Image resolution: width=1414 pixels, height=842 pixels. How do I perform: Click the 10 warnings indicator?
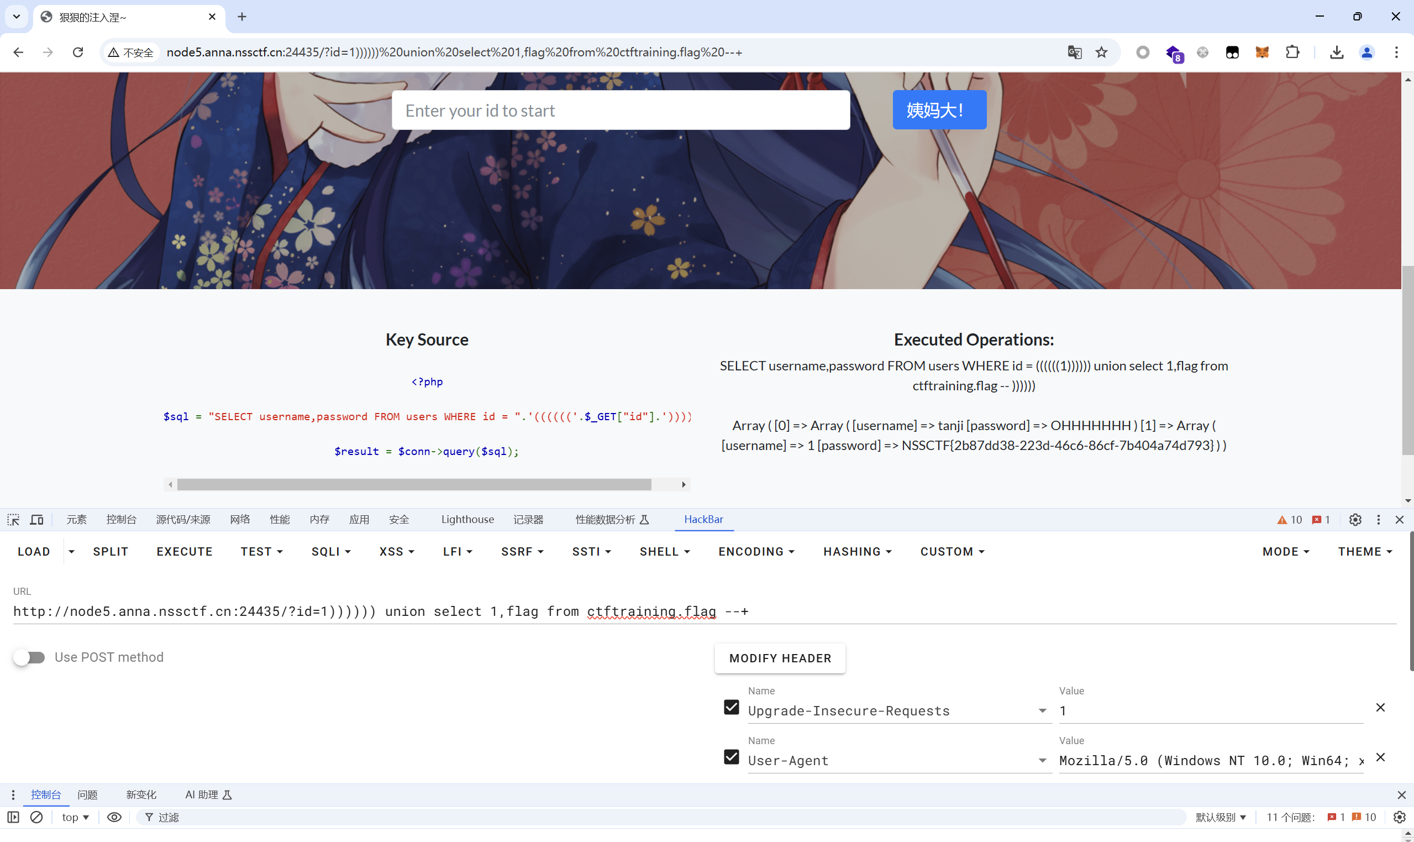click(x=1289, y=519)
